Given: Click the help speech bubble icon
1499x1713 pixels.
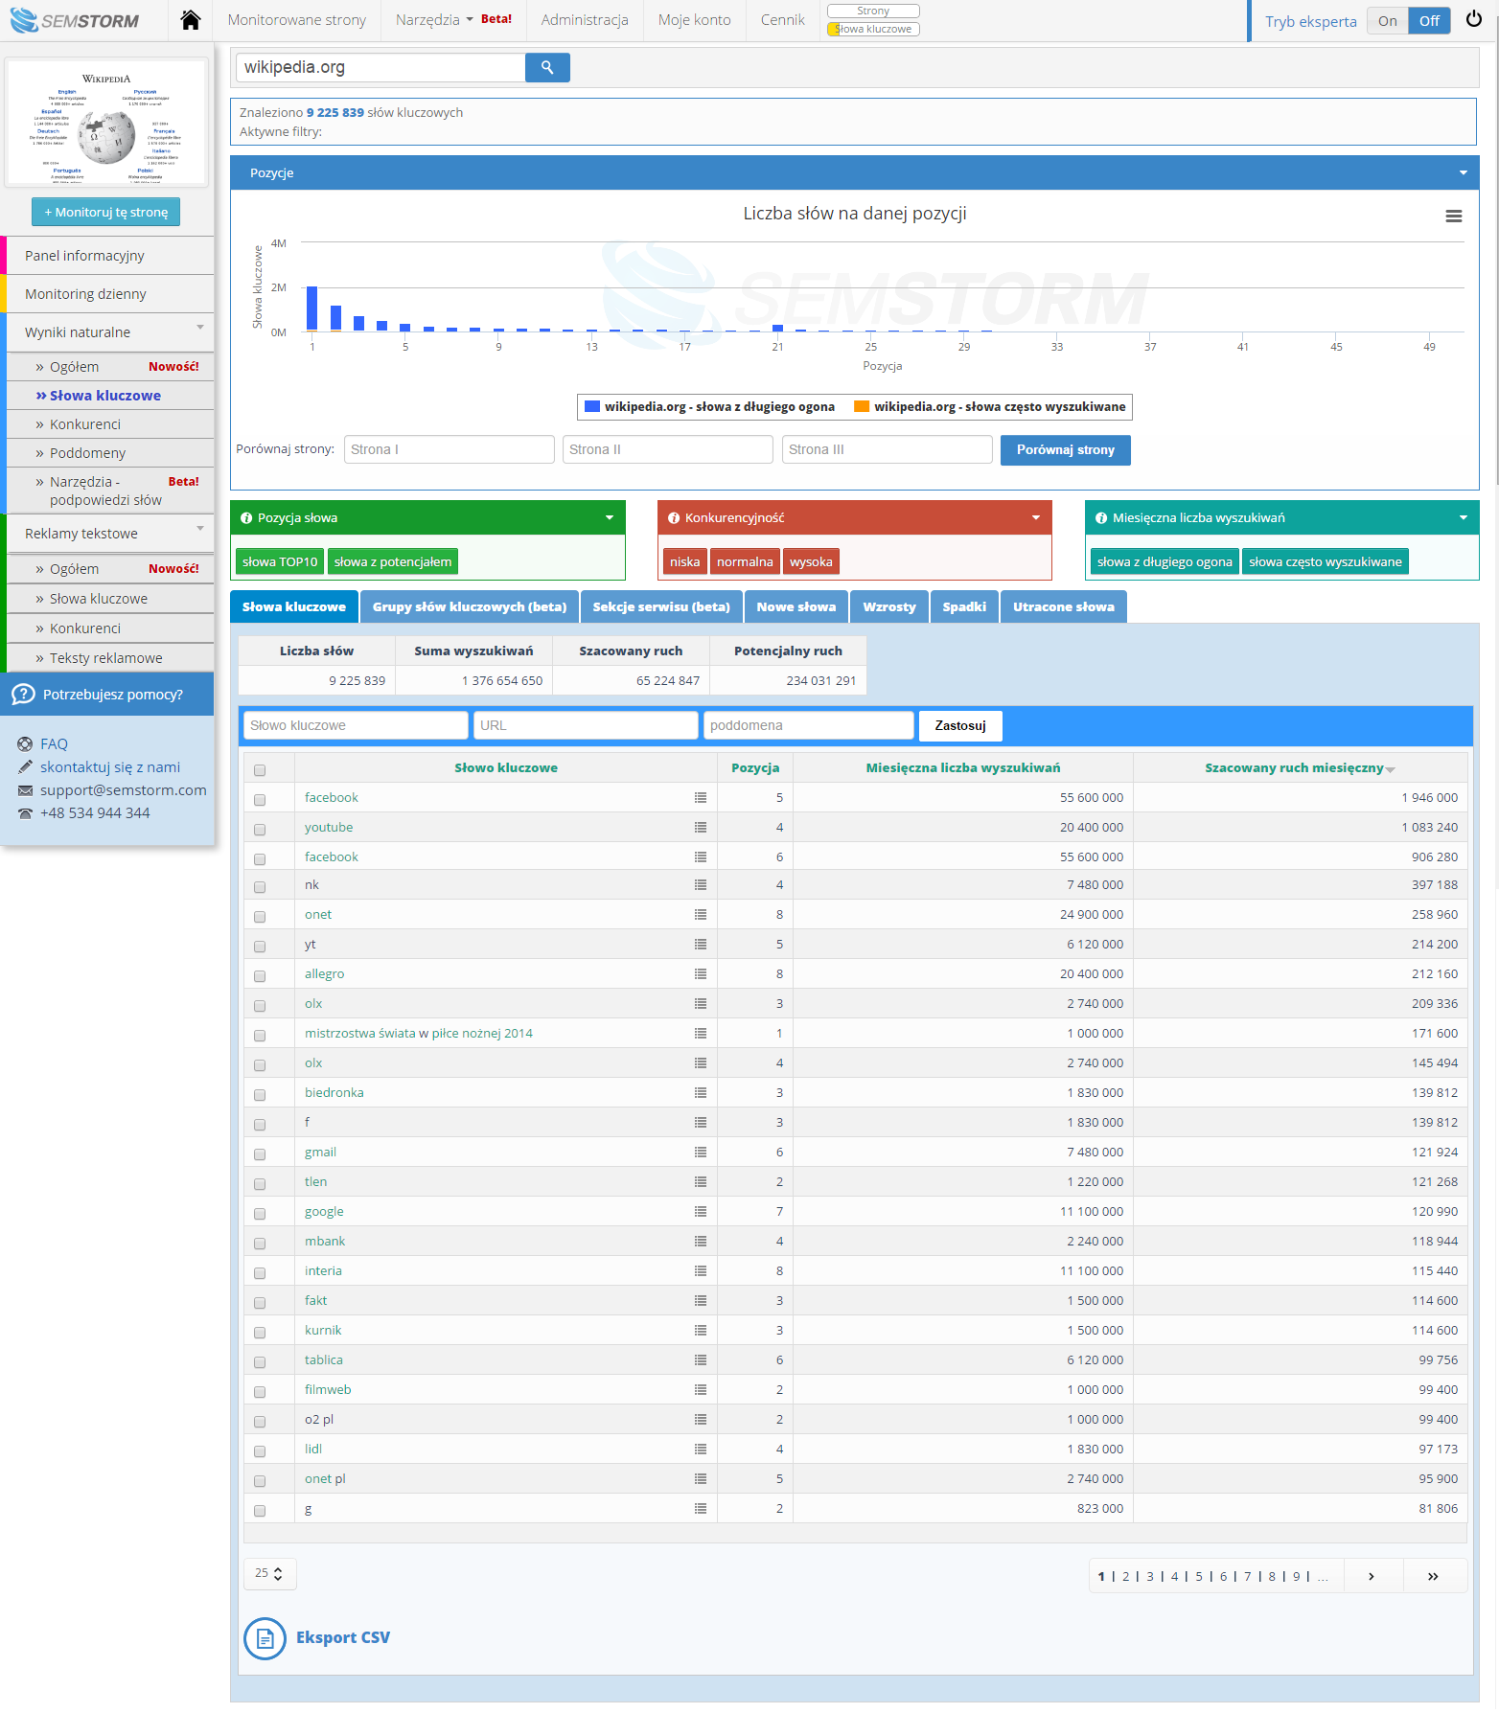Looking at the screenshot, I should (x=23, y=695).
